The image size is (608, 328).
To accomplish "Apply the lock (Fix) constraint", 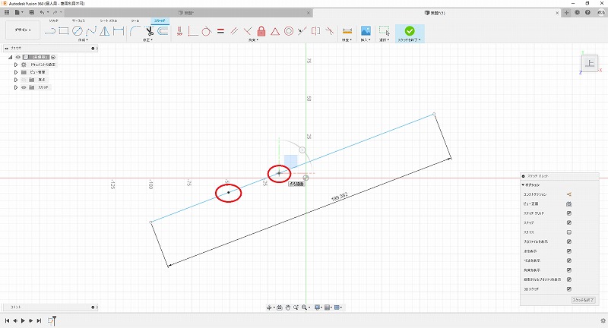I will [x=261, y=31].
